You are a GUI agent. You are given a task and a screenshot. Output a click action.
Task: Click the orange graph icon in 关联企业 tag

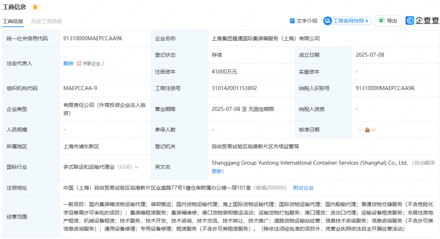tap(79, 63)
